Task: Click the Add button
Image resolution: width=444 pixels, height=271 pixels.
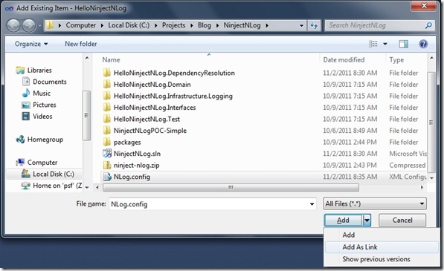Action: coord(343,220)
